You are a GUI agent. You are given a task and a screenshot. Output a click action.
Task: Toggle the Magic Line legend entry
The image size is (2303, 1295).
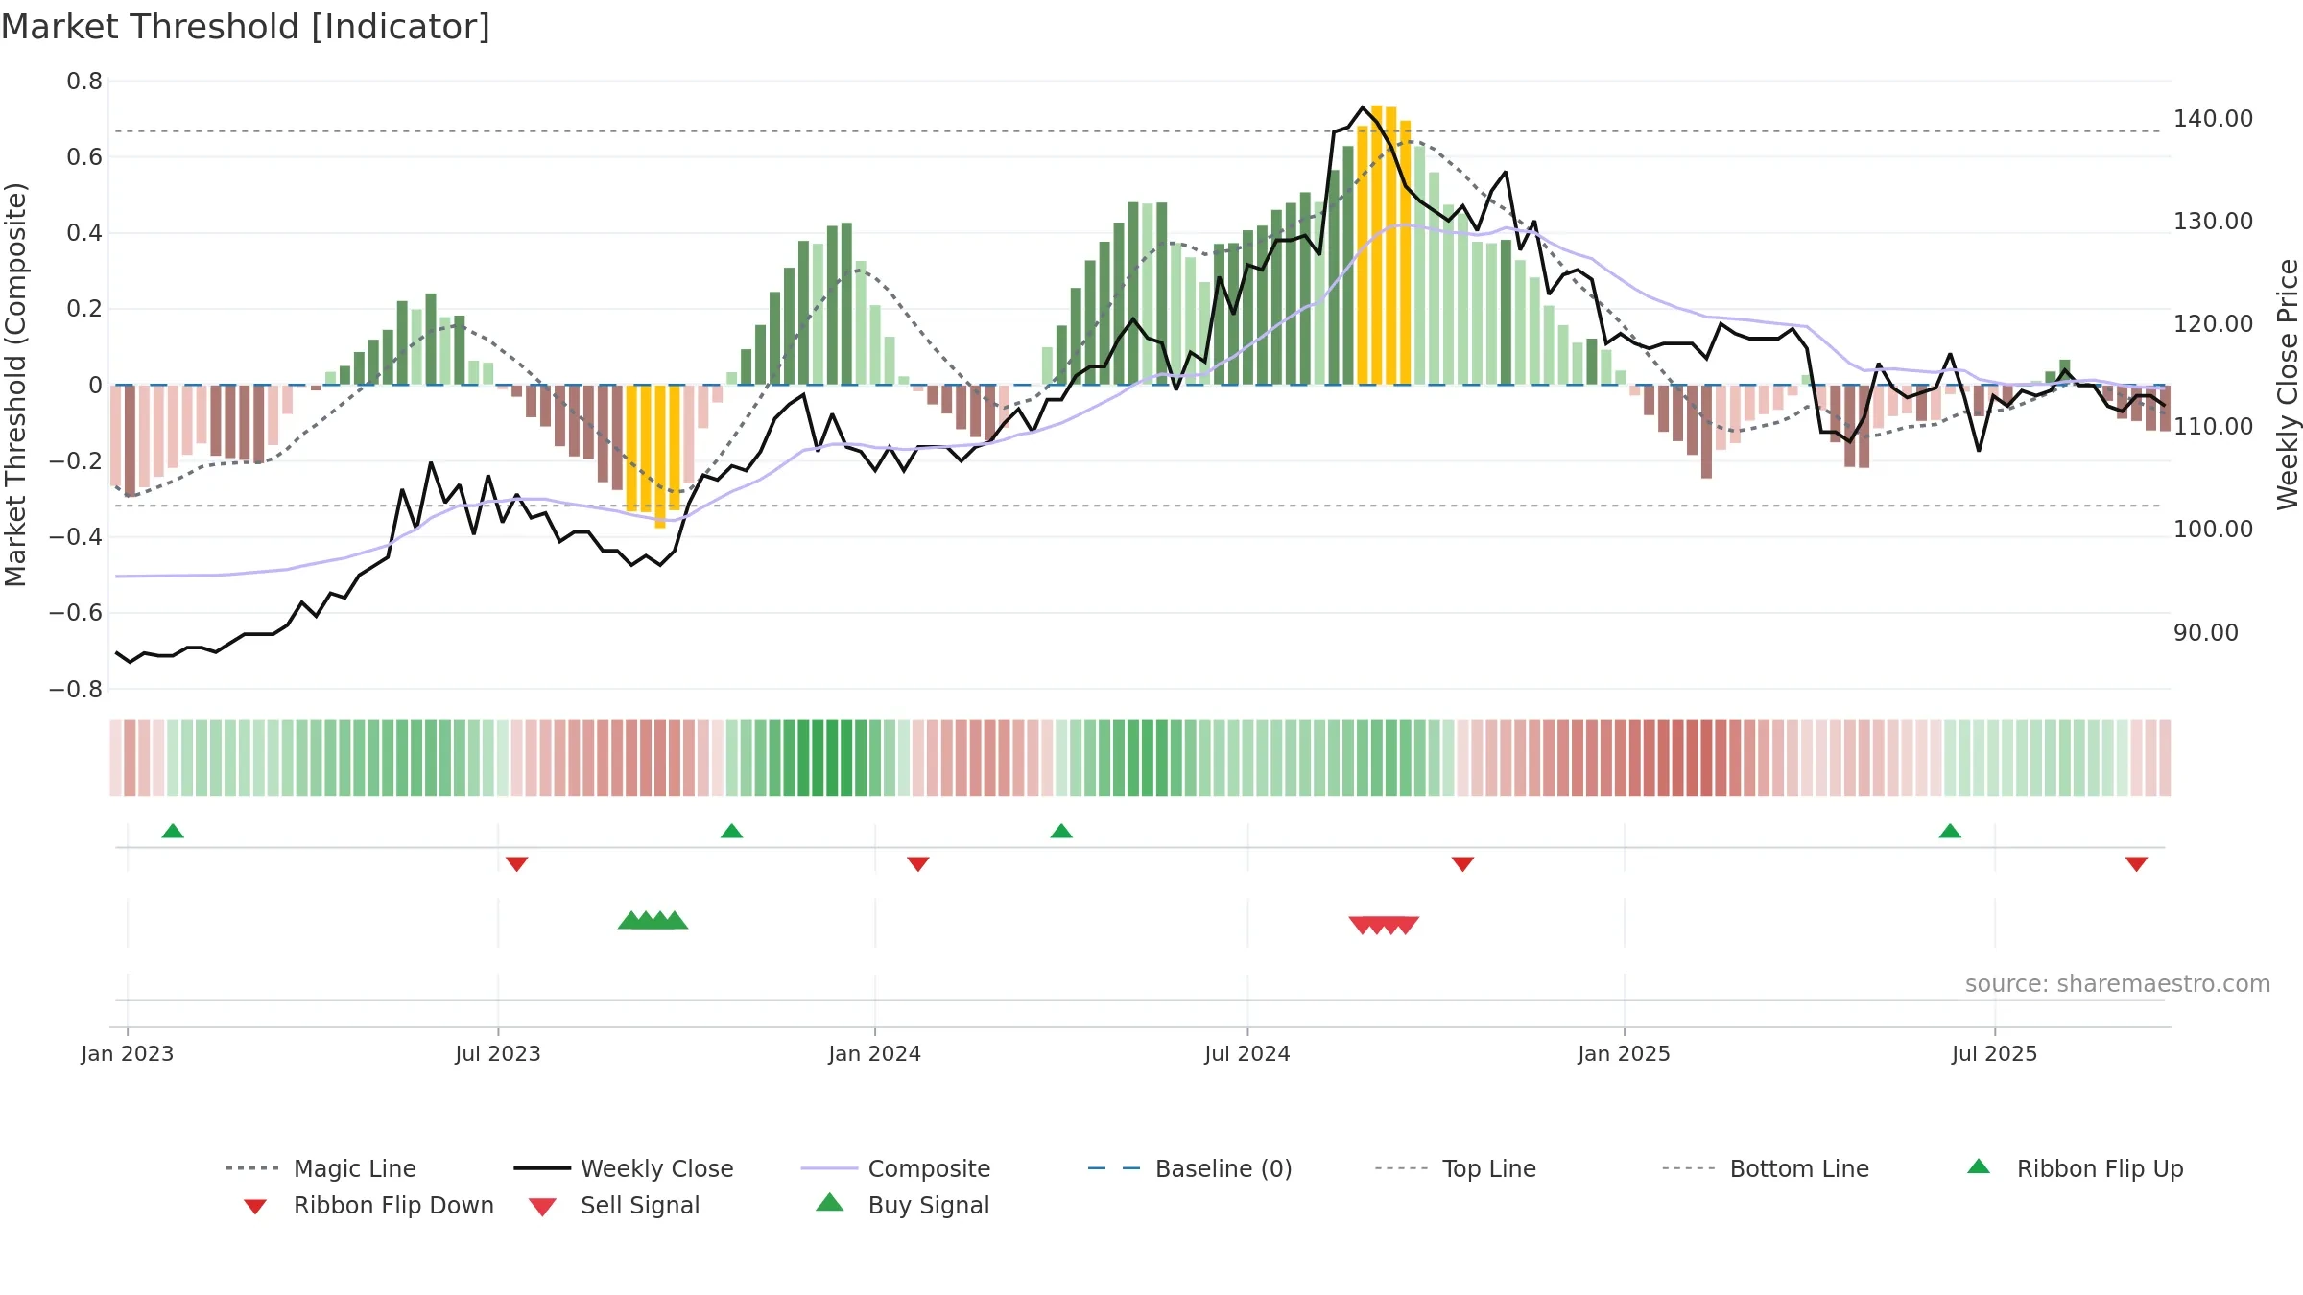[321, 1168]
